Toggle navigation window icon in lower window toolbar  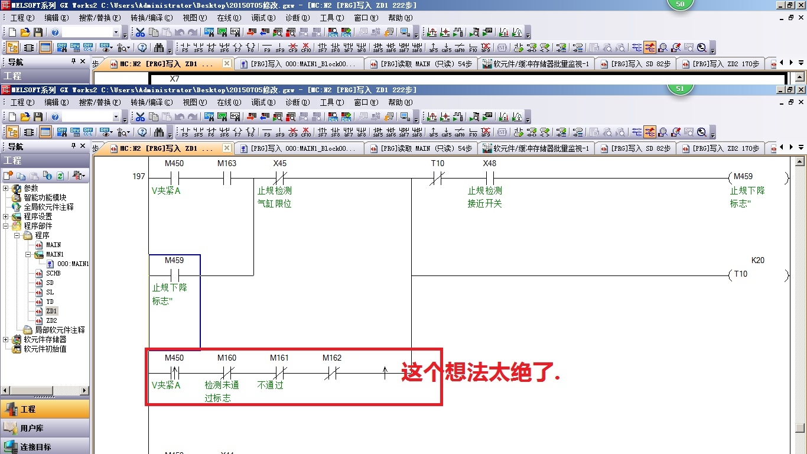coord(12,132)
